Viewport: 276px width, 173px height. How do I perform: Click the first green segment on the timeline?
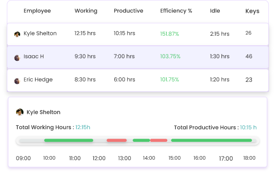click(69, 141)
